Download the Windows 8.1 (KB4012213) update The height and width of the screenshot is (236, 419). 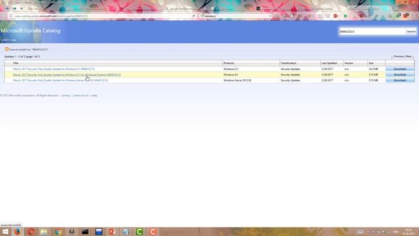pos(400,69)
